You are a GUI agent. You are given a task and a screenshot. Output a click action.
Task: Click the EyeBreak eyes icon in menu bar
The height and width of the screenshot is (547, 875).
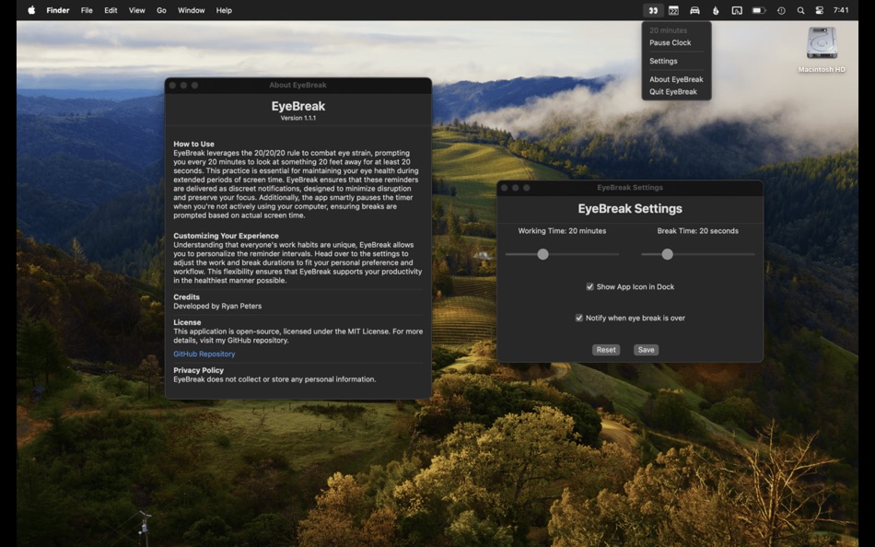(653, 10)
